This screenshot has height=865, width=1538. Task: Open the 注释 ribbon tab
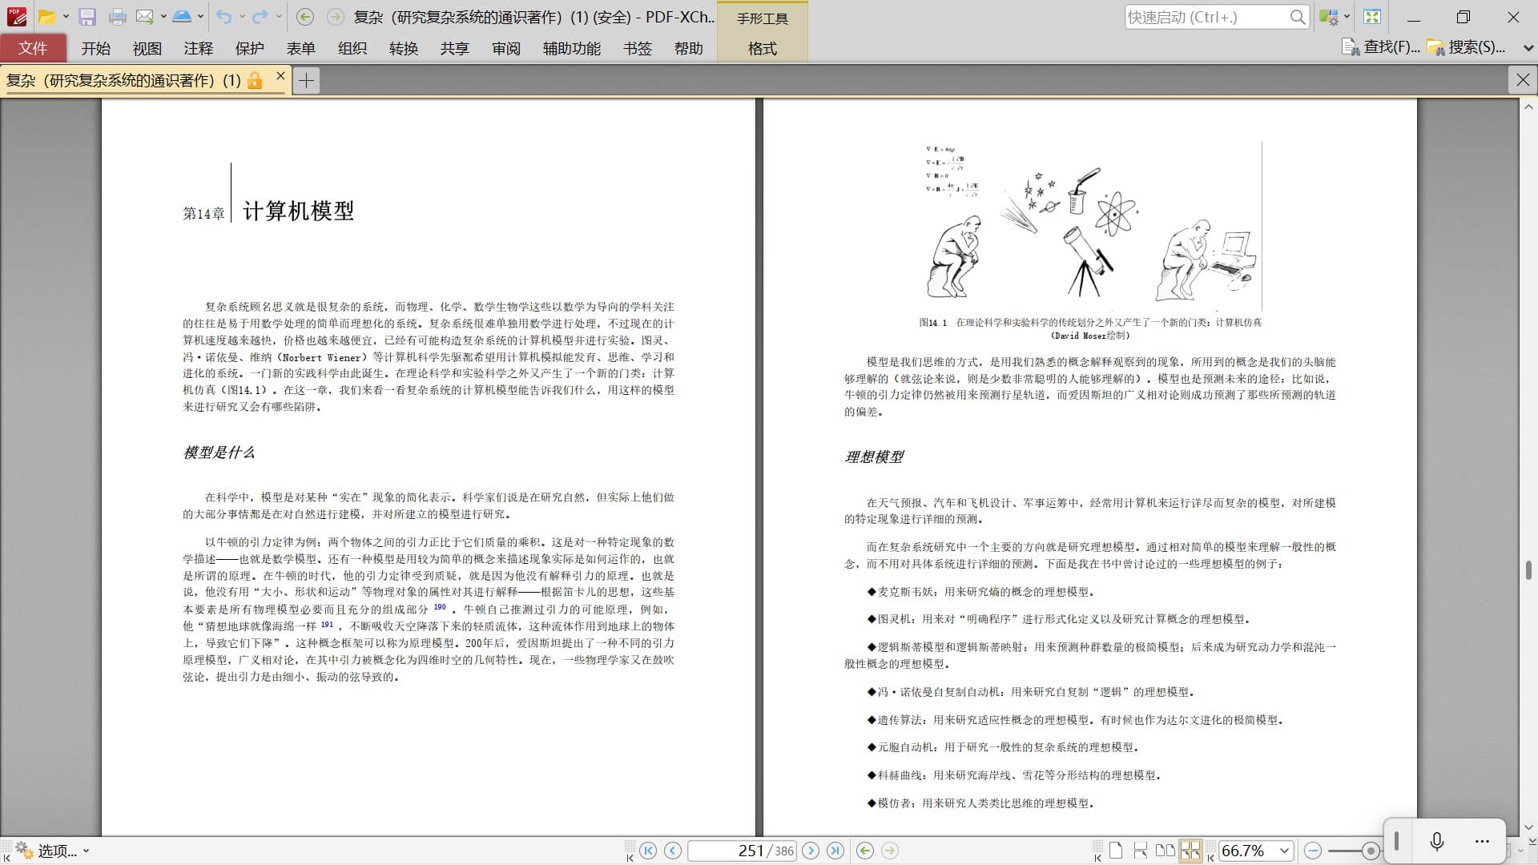point(198,49)
